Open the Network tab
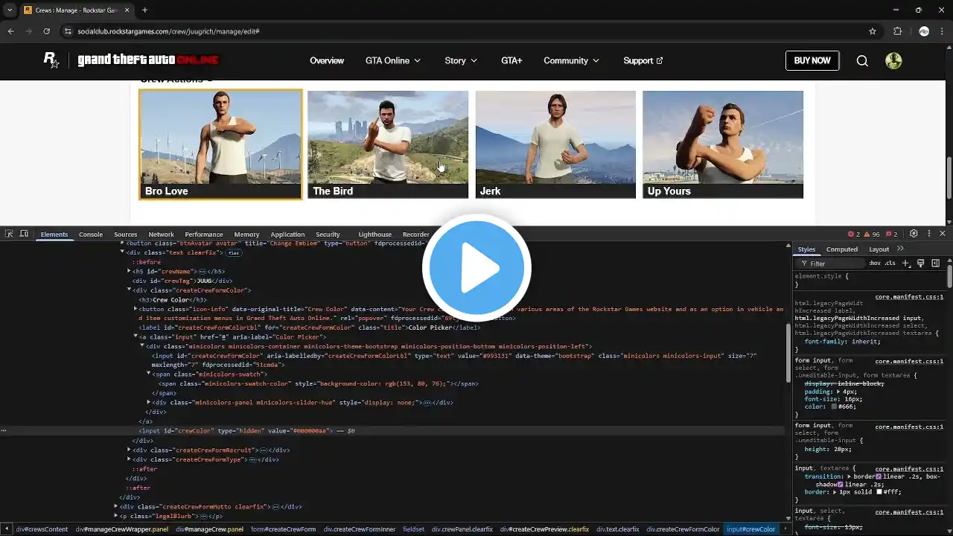Image resolution: width=953 pixels, height=536 pixels. click(x=161, y=234)
